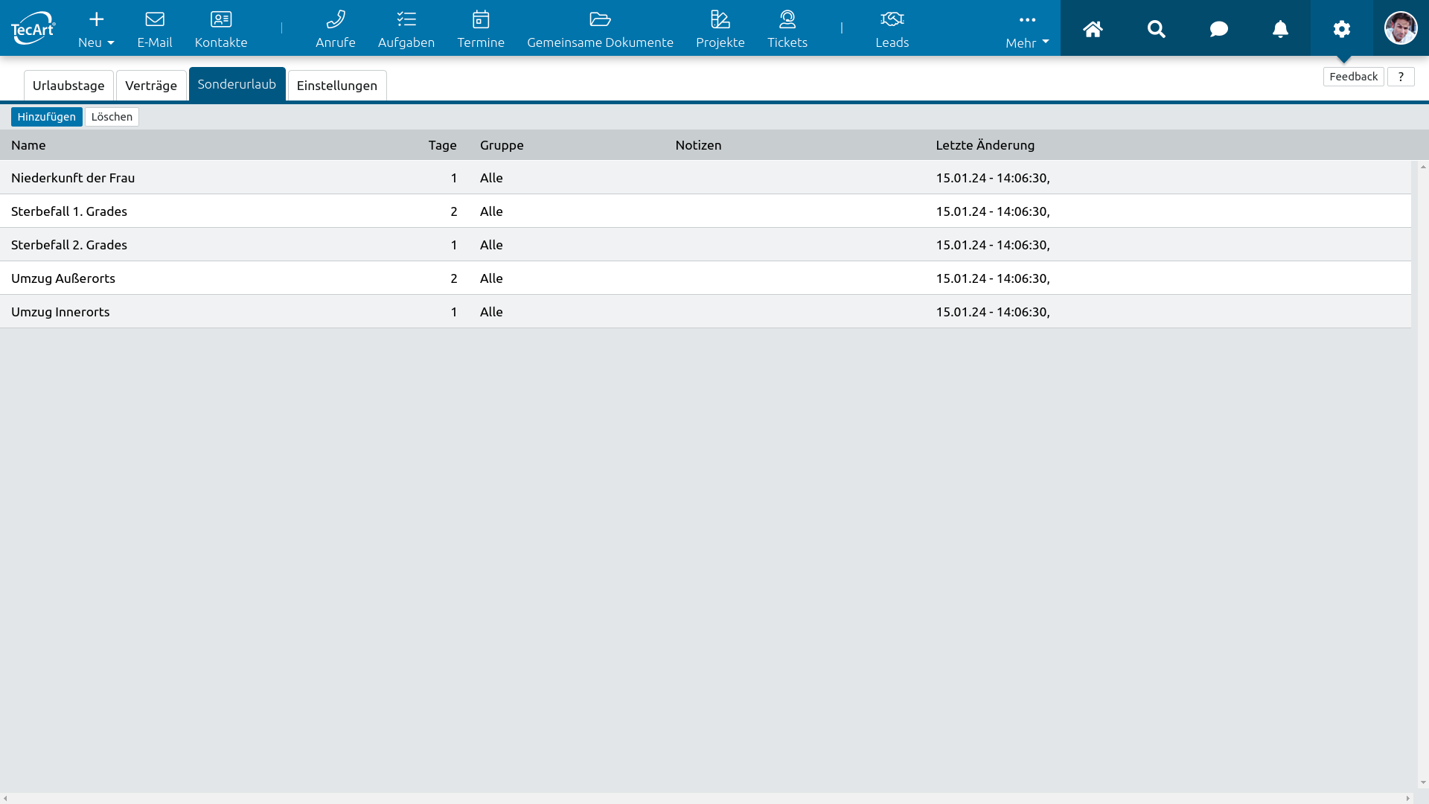Click the Hinzufügen button
The height and width of the screenshot is (804, 1429).
pyautogui.click(x=46, y=117)
